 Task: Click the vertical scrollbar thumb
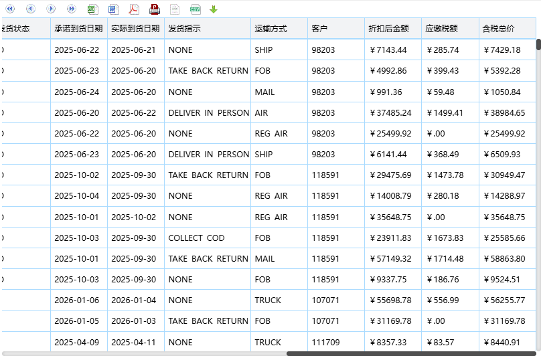[538, 45]
